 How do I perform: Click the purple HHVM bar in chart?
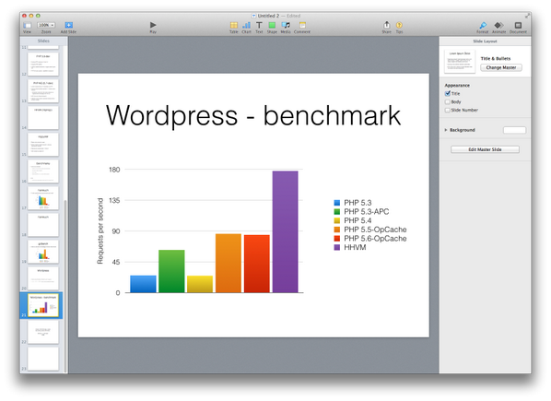pos(285,231)
